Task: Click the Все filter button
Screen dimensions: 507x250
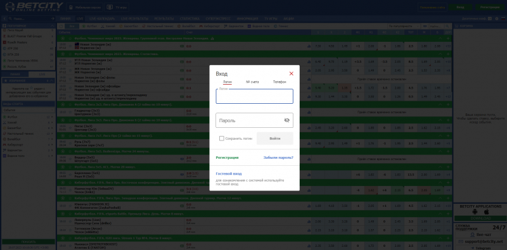Action: click(72, 26)
